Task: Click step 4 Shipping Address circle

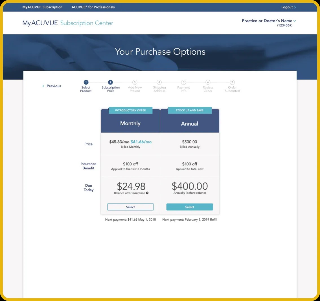Action: coord(159,83)
